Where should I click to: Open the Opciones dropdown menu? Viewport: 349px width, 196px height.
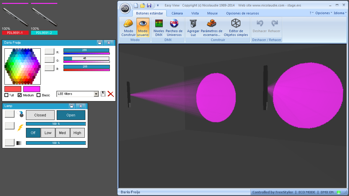(x=324, y=13)
